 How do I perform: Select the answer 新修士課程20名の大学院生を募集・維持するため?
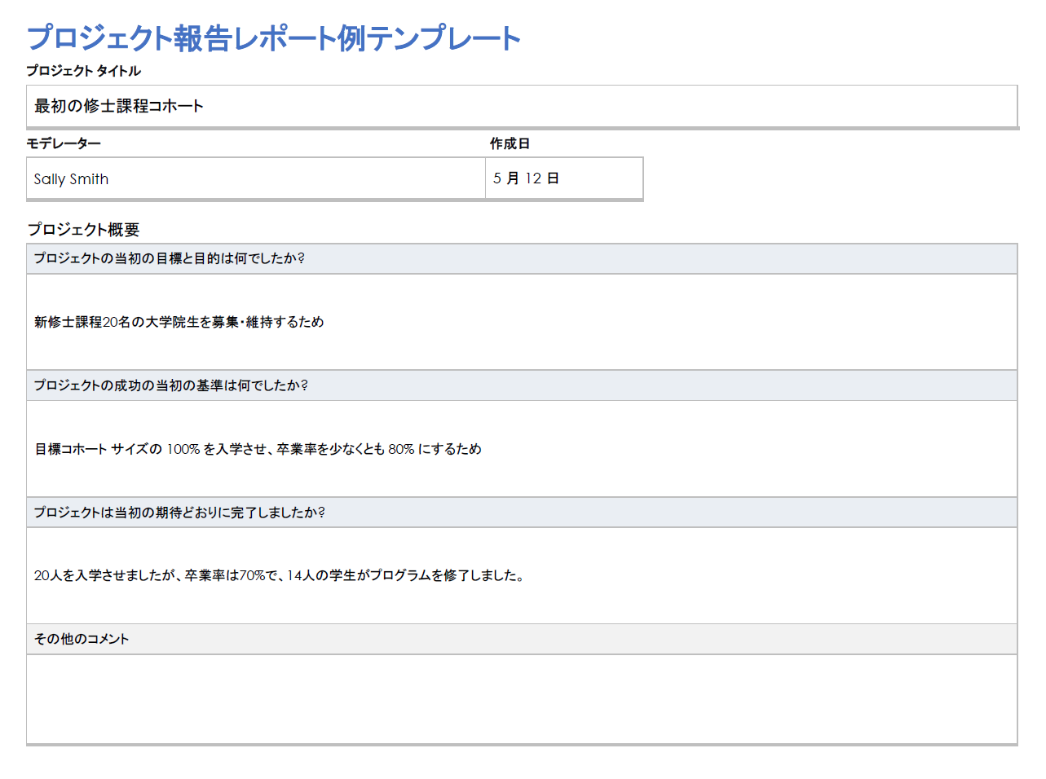[x=522, y=322]
